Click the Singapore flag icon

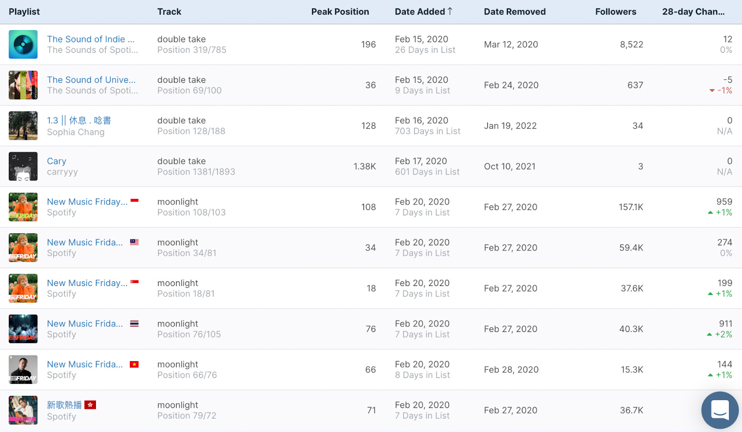click(134, 282)
